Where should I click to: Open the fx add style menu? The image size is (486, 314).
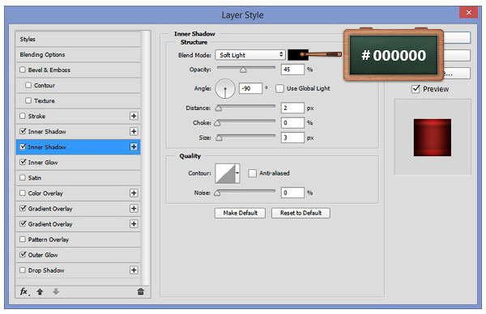click(x=24, y=291)
